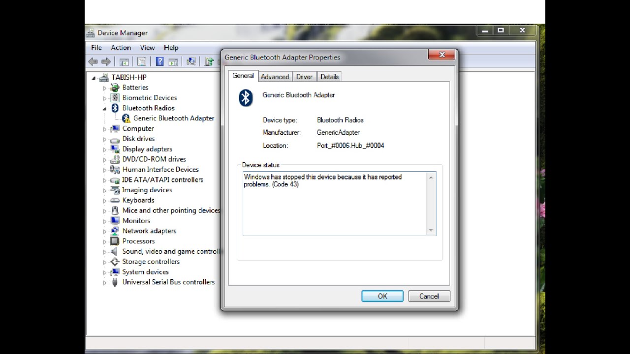The image size is (630, 354).
Task: Open Properties from the toolbar icon
Action: [x=142, y=61]
